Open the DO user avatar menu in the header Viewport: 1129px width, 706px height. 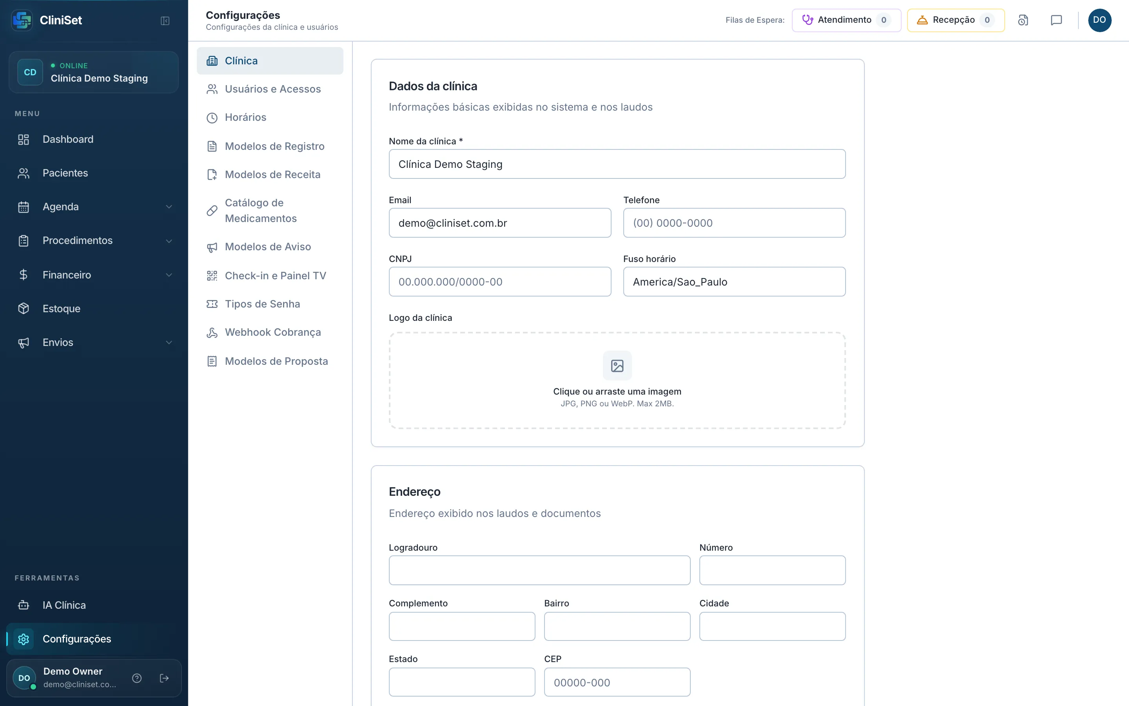pos(1099,20)
